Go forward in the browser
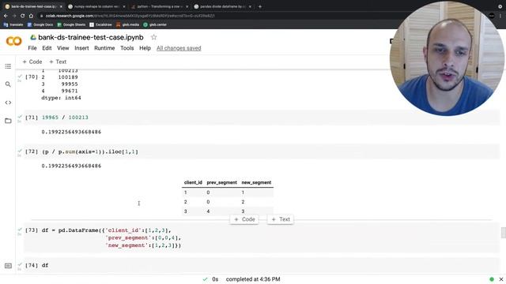Viewport: 506px width, 284px height. point(14,16)
